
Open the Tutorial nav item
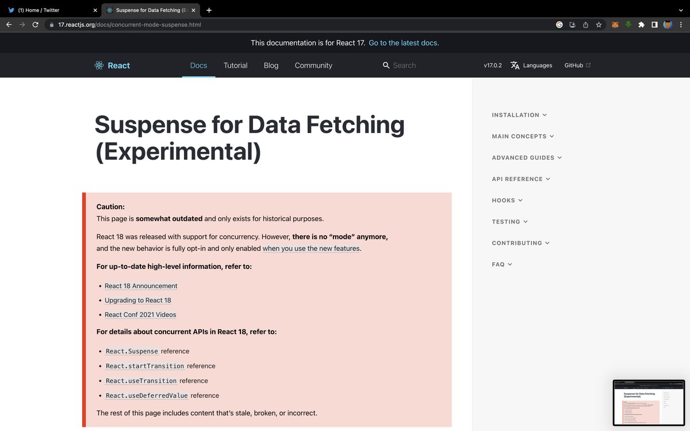[x=236, y=66]
